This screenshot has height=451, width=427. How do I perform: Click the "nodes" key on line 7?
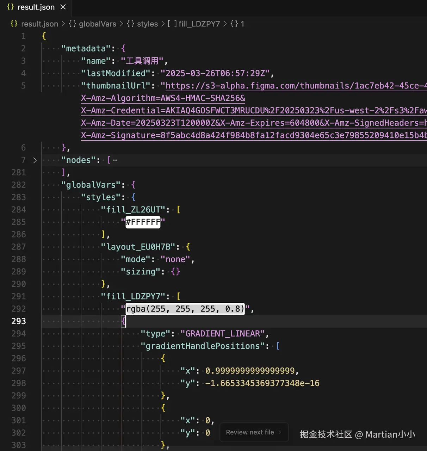coord(79,160)
